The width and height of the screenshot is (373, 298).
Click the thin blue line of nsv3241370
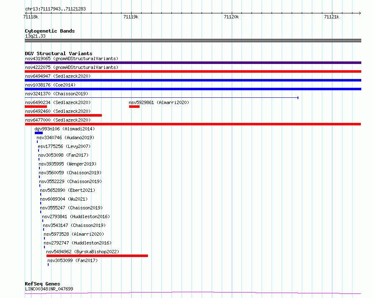pyautogui.click(x=161, y=97)
